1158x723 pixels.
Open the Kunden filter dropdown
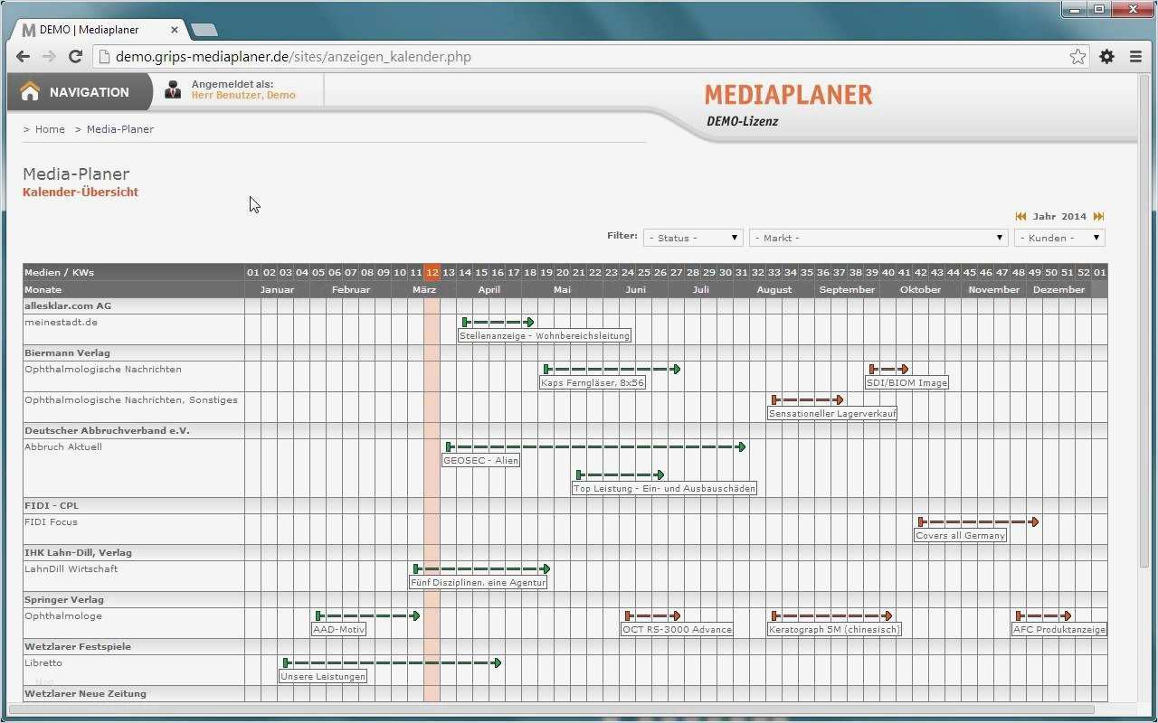pos(1059,238)
